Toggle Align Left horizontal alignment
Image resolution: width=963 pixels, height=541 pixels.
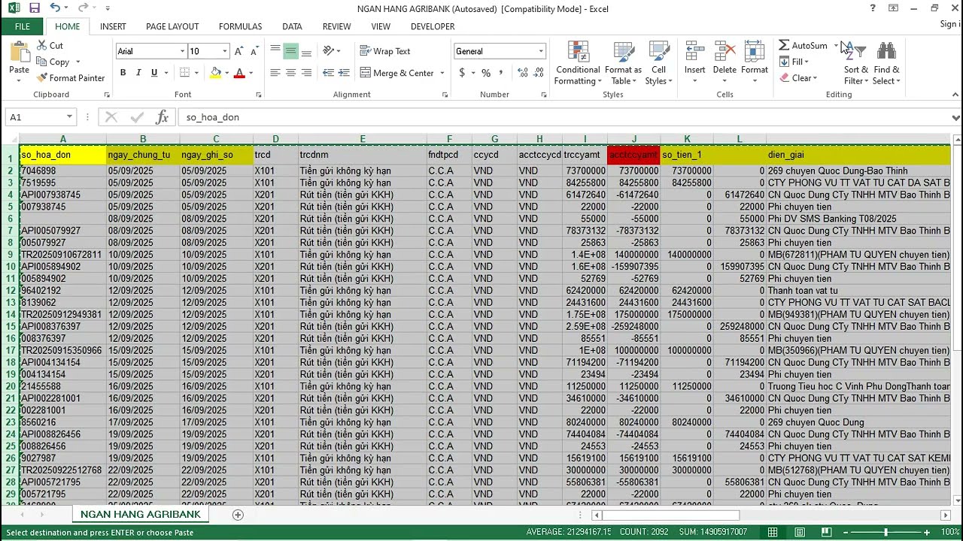275,73
